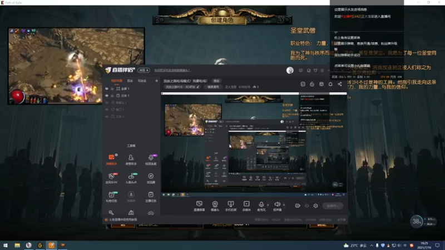Open the filter funnel dropdown in header
This screenshot has width=445, height=250.
(315, 71)
